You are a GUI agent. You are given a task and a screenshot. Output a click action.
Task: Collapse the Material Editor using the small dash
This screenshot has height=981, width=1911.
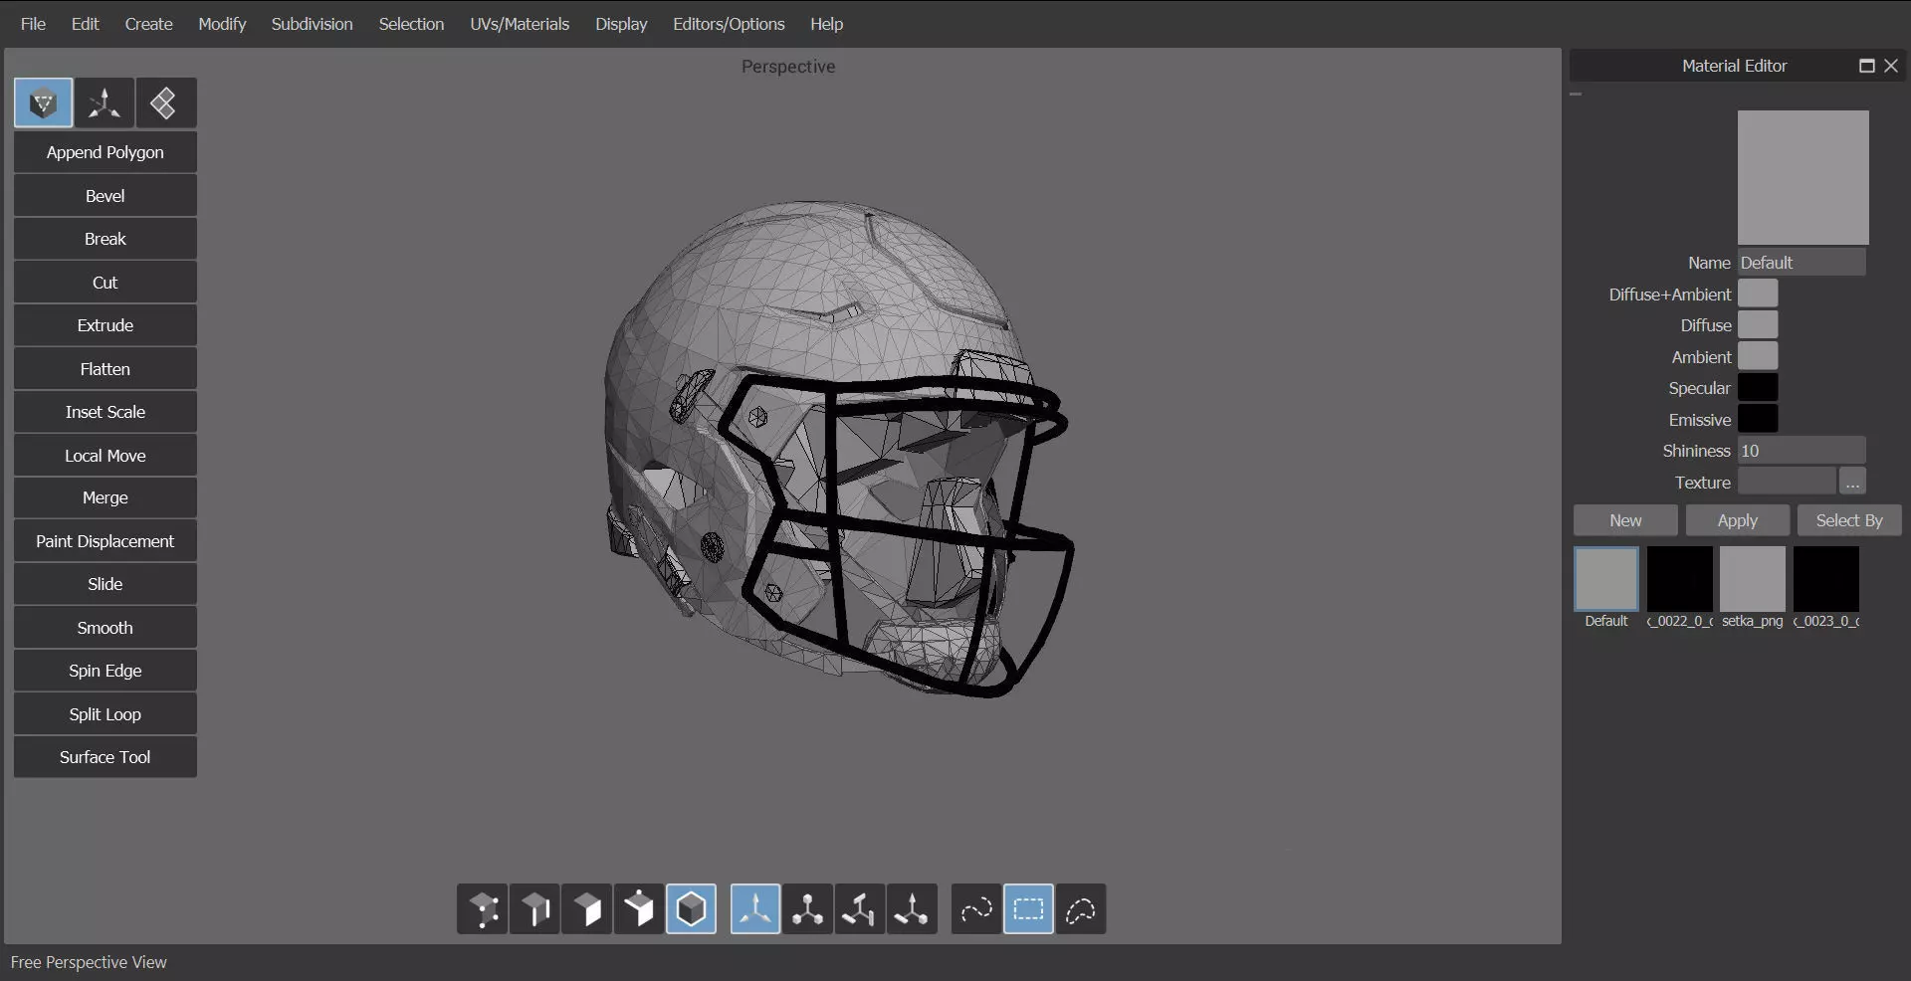coord(1576,95)
